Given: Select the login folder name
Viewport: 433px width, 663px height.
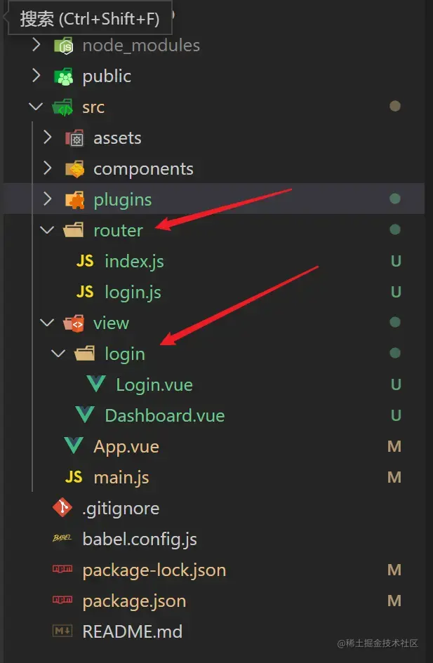Looking at the screenshot, I should pyautogui.click(x=125, y=354).
